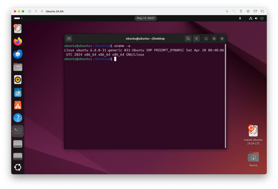Open the Install Ubuntu dock icon

[18, 29]
